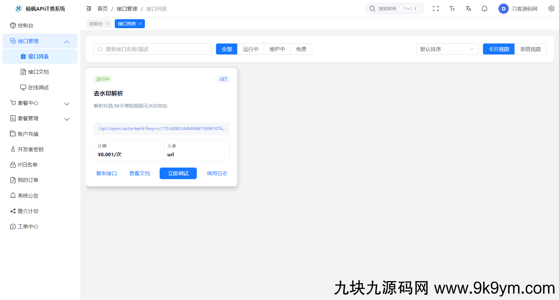Click the fullscreen toggle icon

point(436,9)
